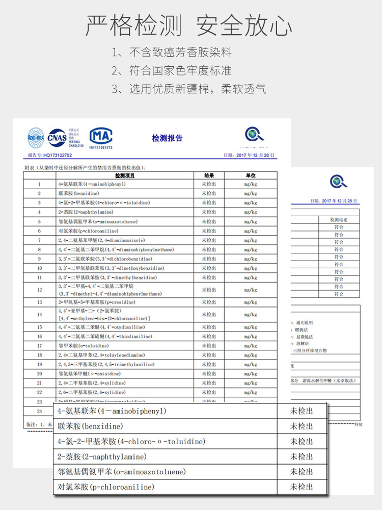Click the 待续 note on the back page

(358, 424)
